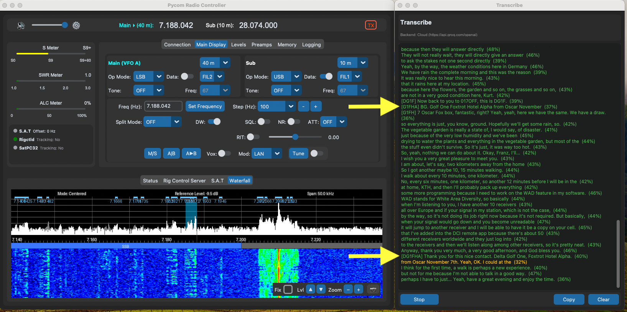Enable the NR noise reduction switch

(x=294, y=122)
